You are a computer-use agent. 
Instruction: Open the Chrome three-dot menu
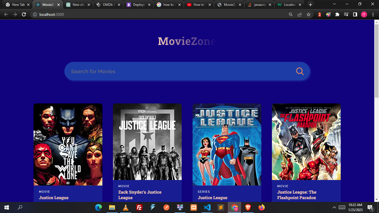[373, 14]
